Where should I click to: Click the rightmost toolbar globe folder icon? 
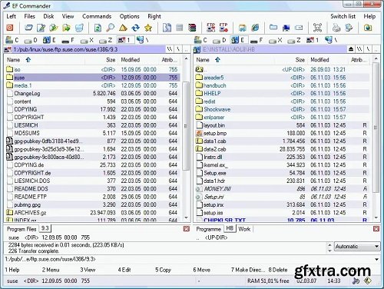pos(368,28)
